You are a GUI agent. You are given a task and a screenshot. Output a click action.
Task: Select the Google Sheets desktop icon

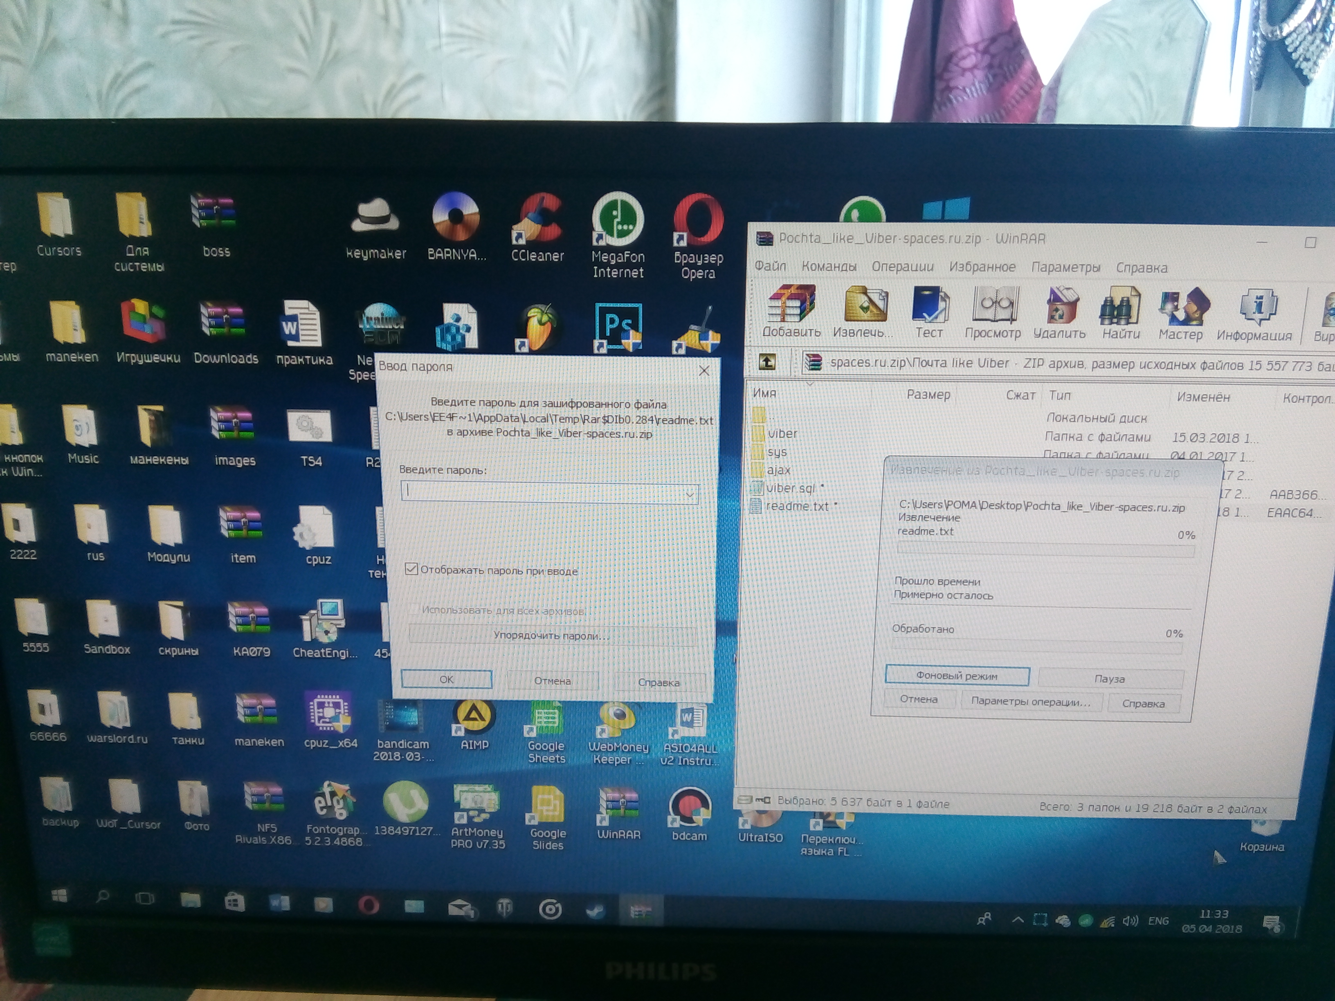pos(546,733)
